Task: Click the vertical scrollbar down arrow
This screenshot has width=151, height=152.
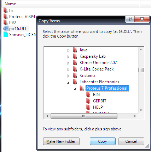Action: point(141,110)
